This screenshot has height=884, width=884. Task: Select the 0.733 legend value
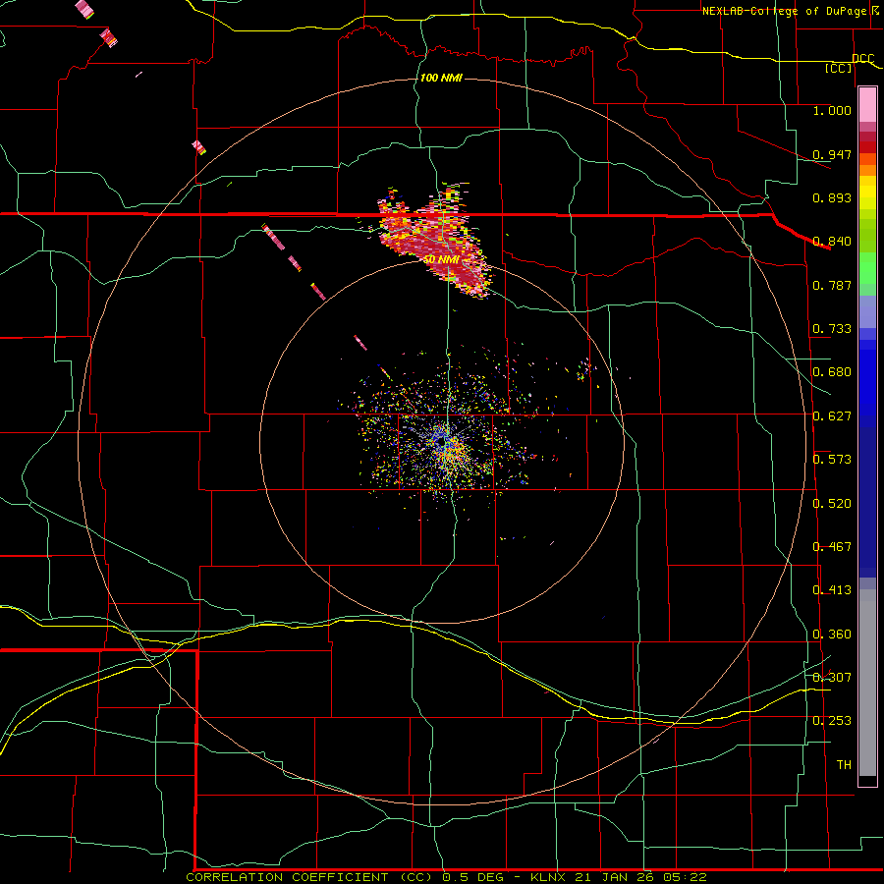coord(832,329)
